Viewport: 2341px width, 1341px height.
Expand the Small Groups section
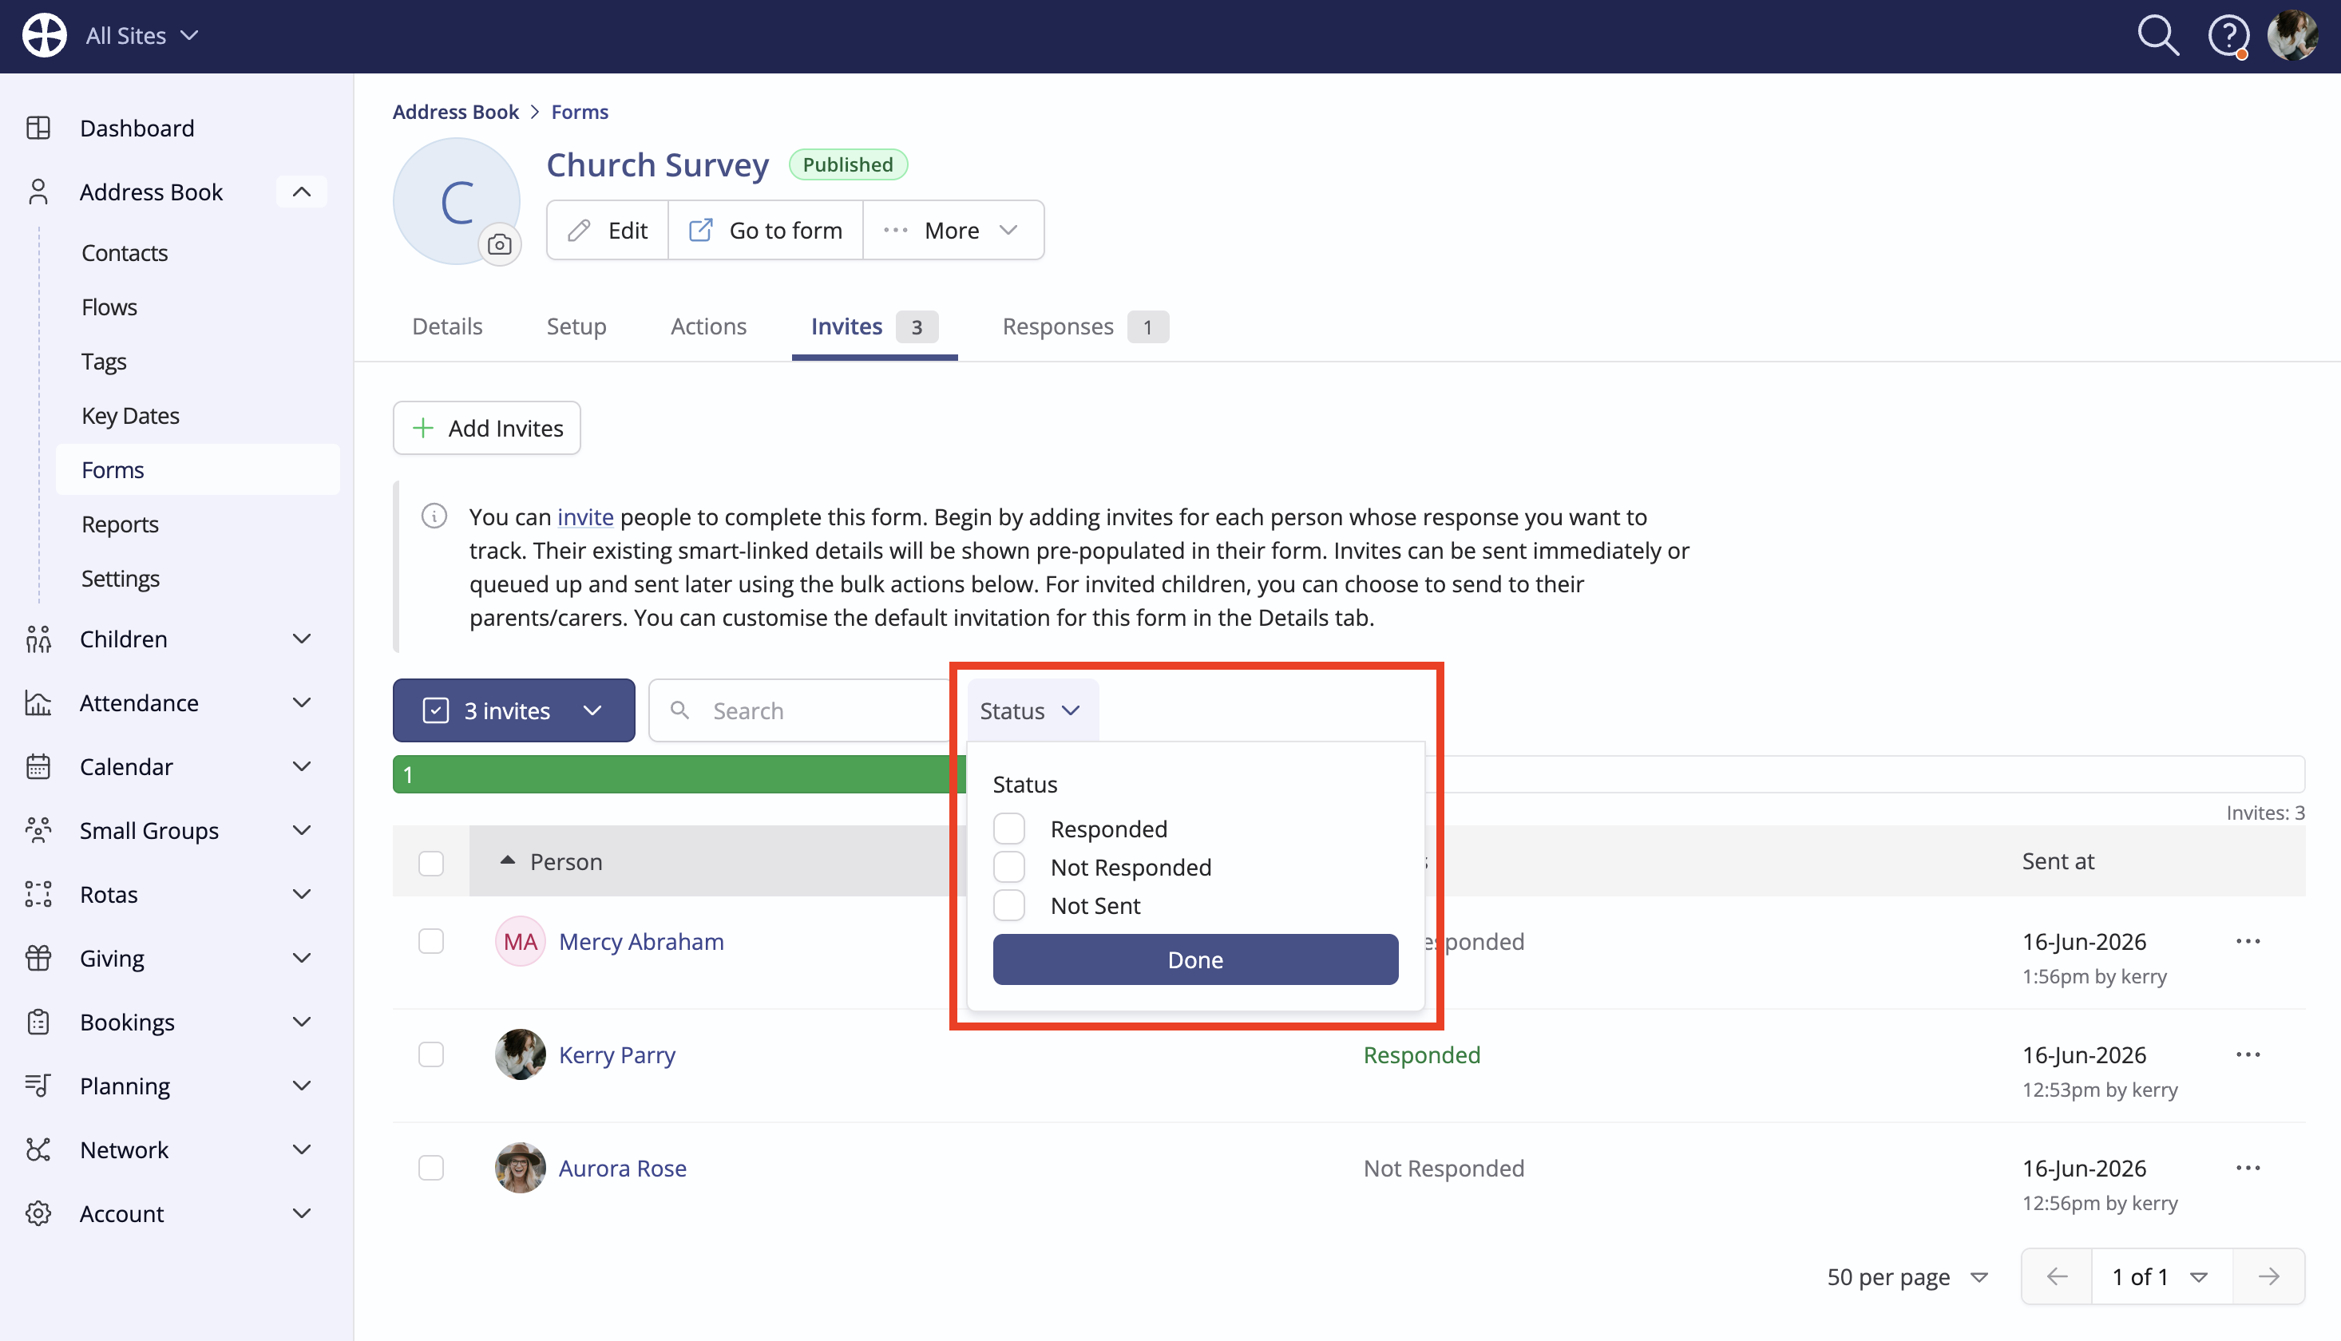(x=301, y=830)
